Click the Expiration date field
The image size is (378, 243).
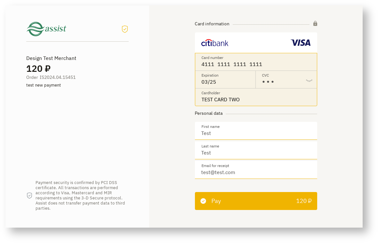tap(225, 82)
